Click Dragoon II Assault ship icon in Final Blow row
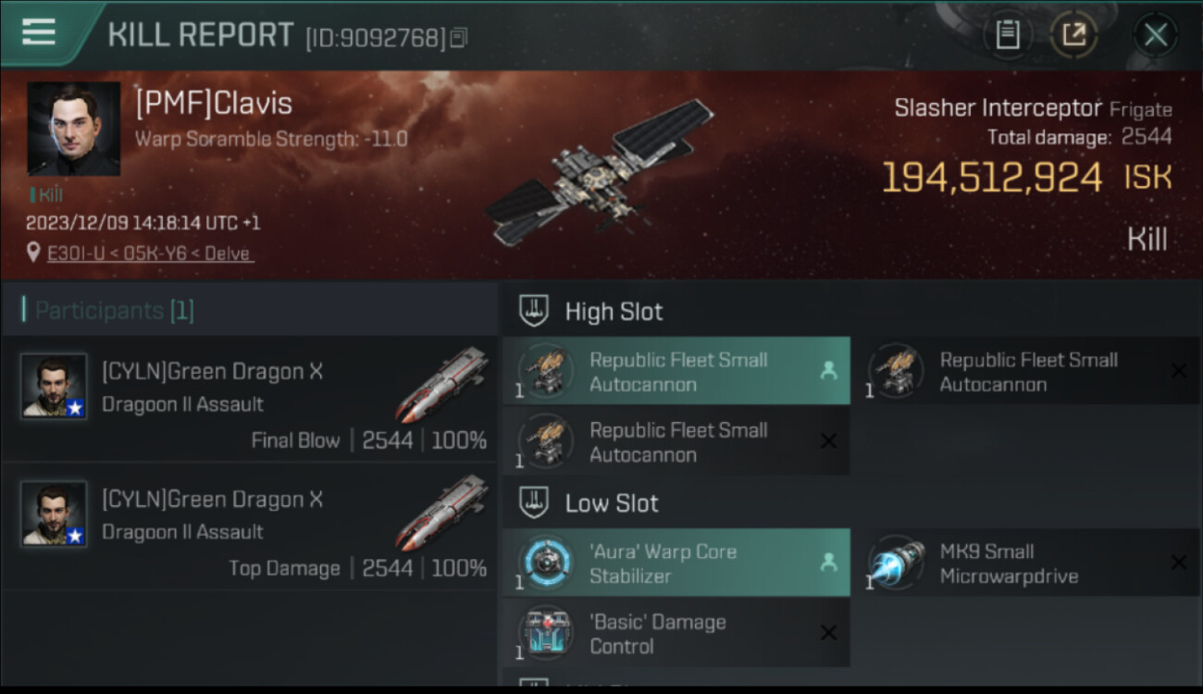1203x694 pixels. pyautogui.click(x=442, y=383)
